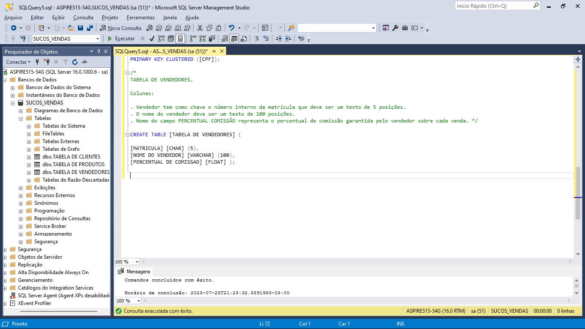
Task: Toggle the IntelliSense Enabled icon
Action: 180,39
